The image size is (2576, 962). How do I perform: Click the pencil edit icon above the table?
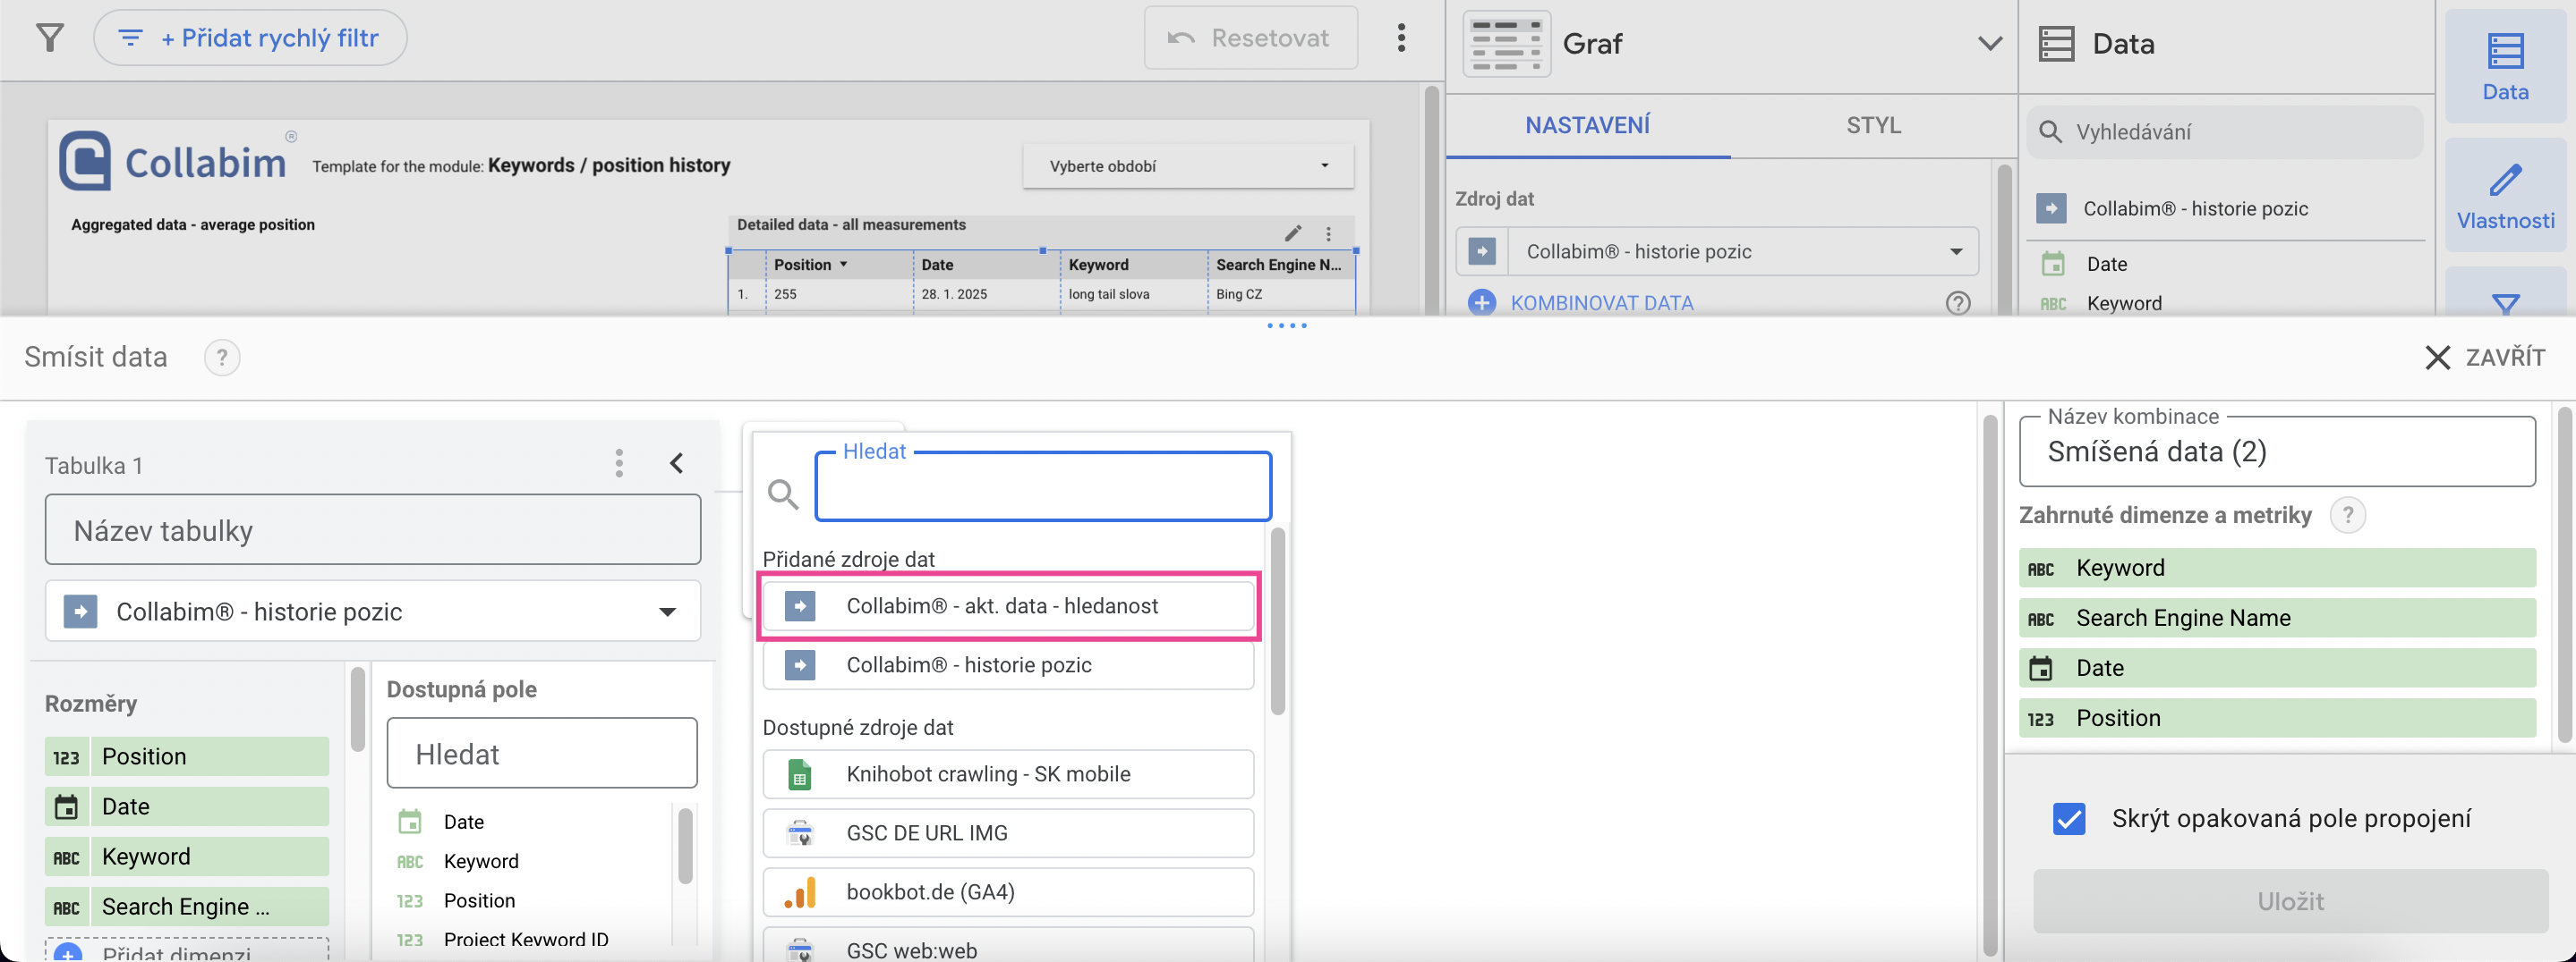click(1293, 232)
